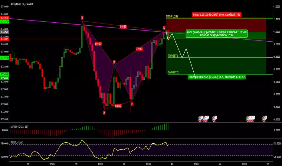
Task: Open the economic event icon with badge 4
Action: [205, 119]
